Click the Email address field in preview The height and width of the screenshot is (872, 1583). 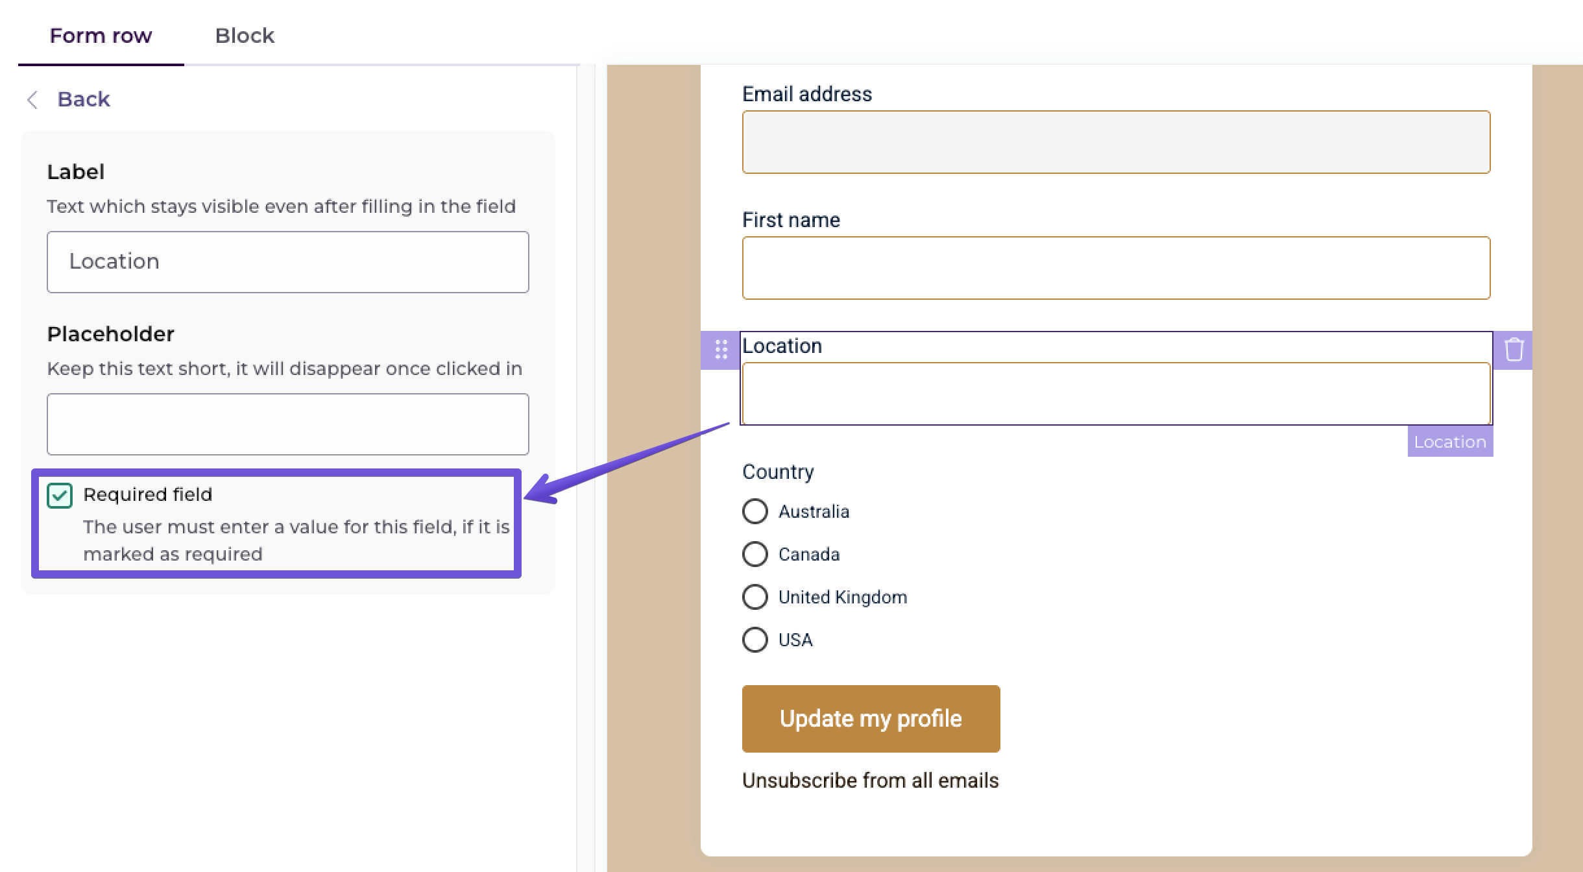point(1116,142)
